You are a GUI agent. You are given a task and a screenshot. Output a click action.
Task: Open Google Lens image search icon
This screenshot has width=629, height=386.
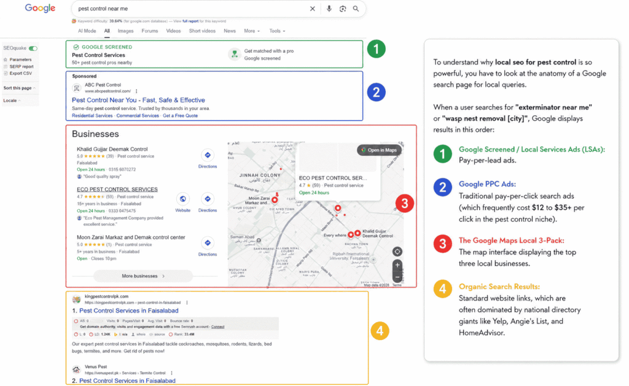343,9
